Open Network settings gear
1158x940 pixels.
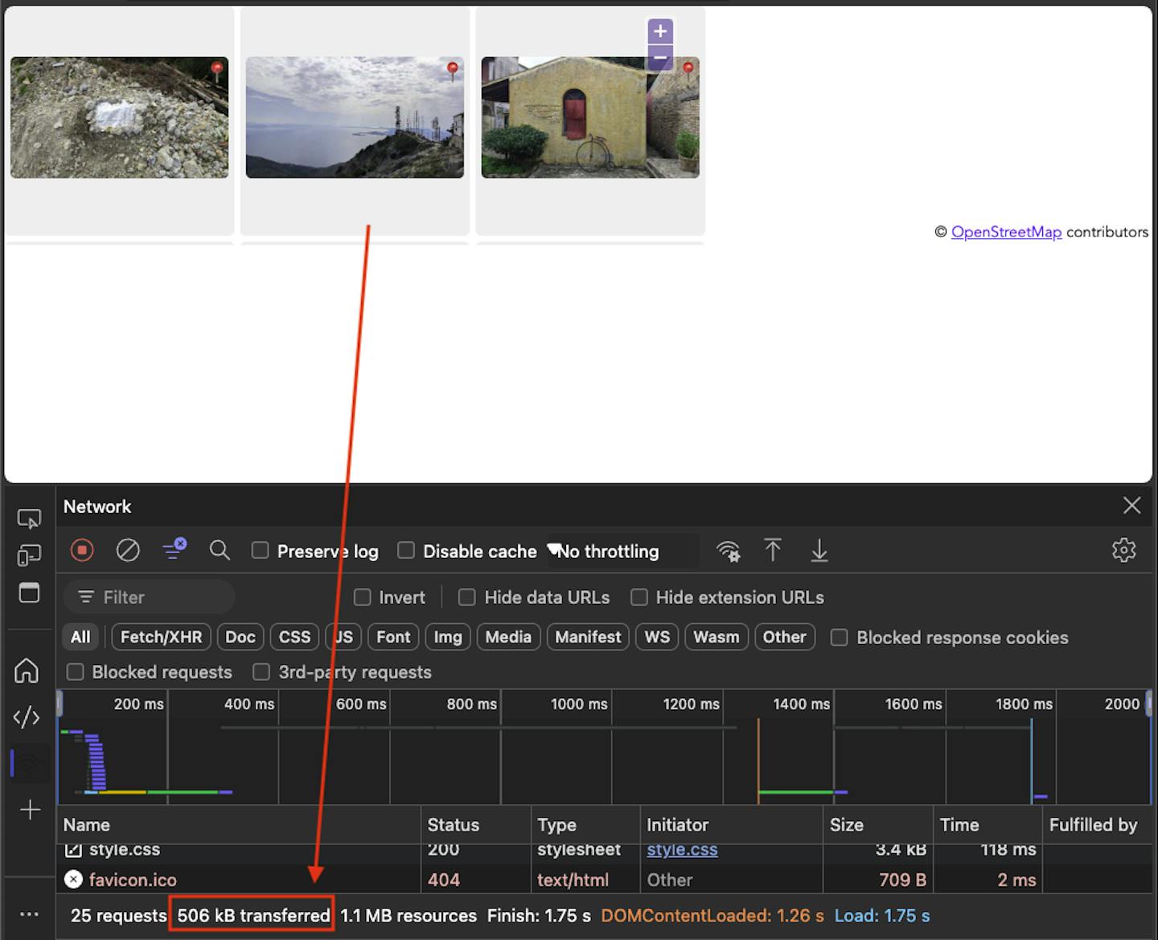pos(1123,550)
